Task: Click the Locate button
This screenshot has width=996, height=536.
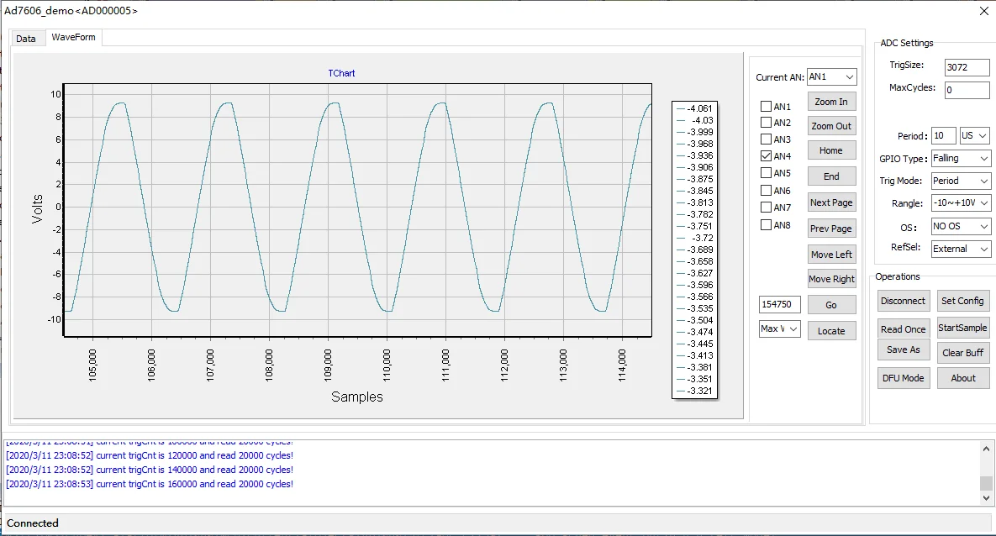Action: tap(831, 331)
